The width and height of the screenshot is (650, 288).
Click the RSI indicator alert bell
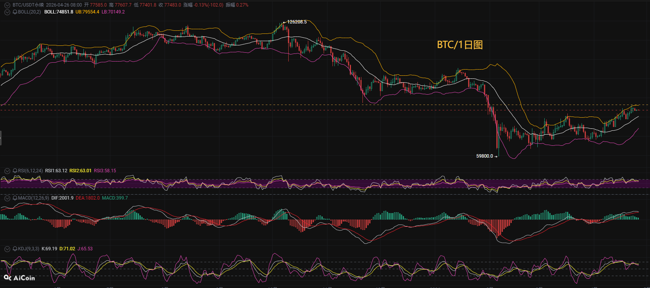coord(15,171)
